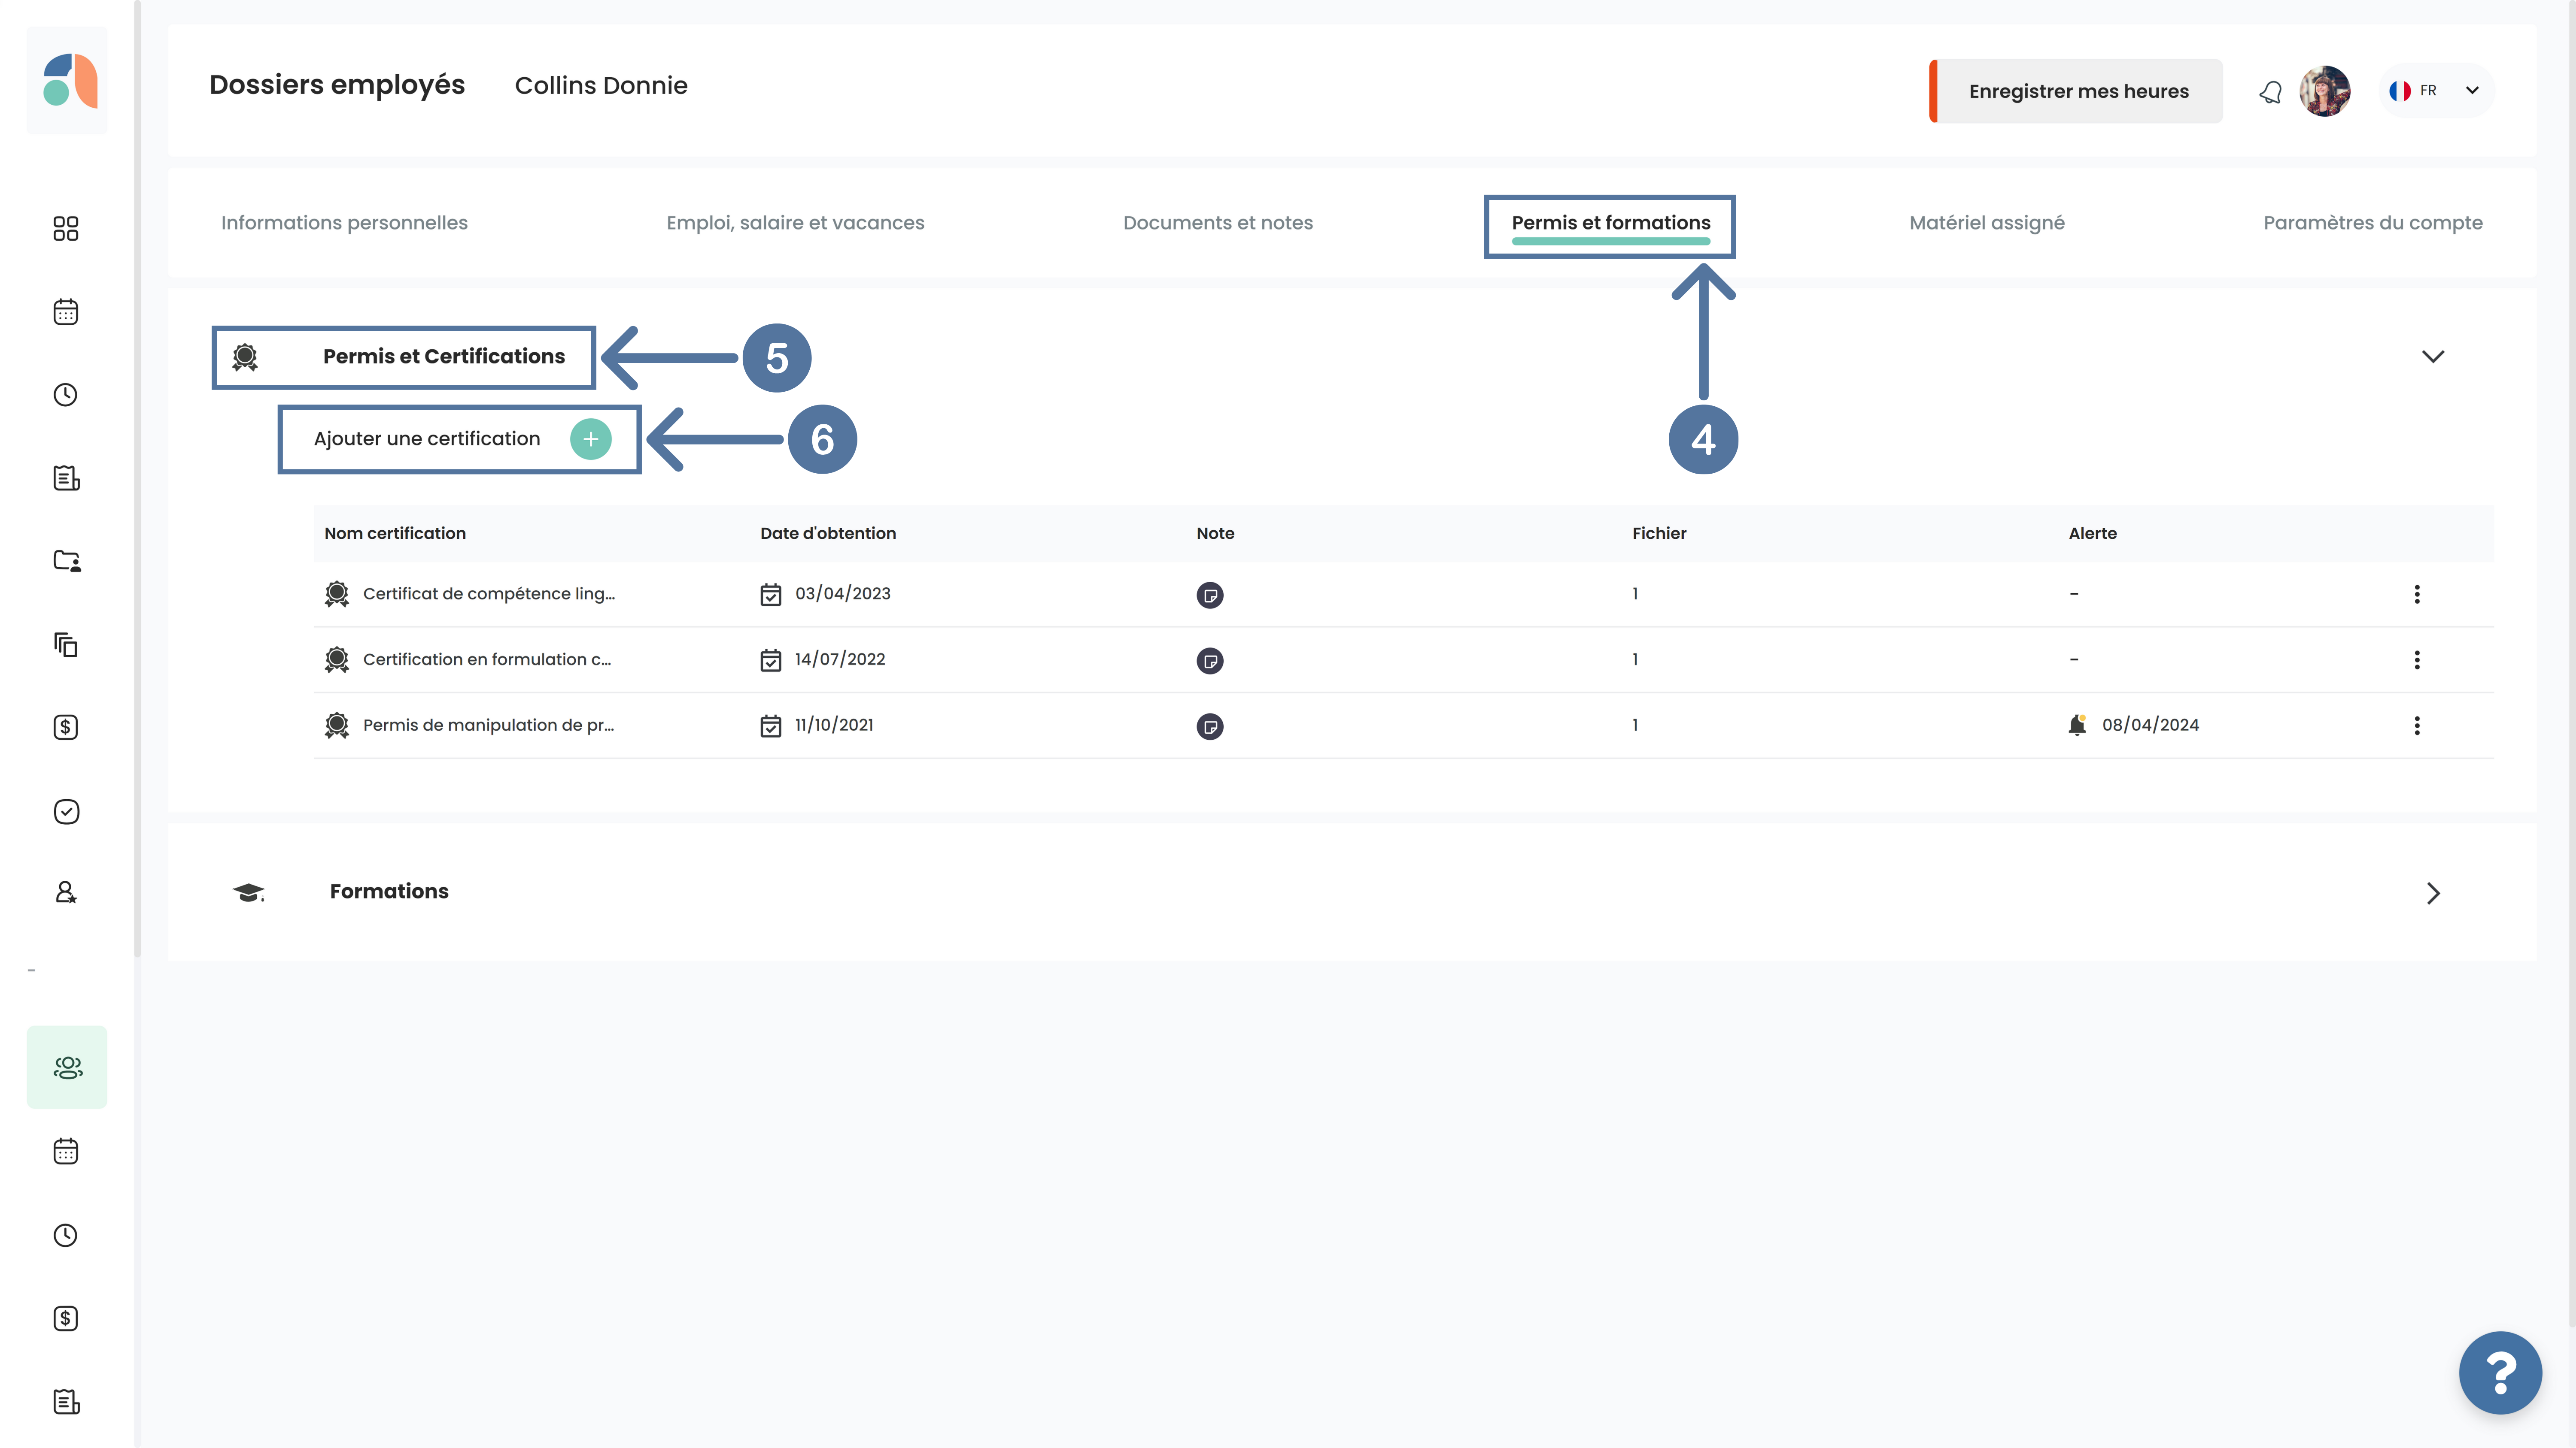The width and height of the screenshot is (2576, 1448).
Task: Select the highlighted team group icon in sidebar
Action: [67, 1067]
